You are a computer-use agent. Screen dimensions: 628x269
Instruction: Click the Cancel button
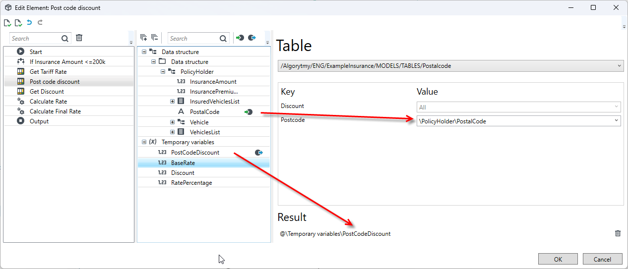tap(603, 259)
